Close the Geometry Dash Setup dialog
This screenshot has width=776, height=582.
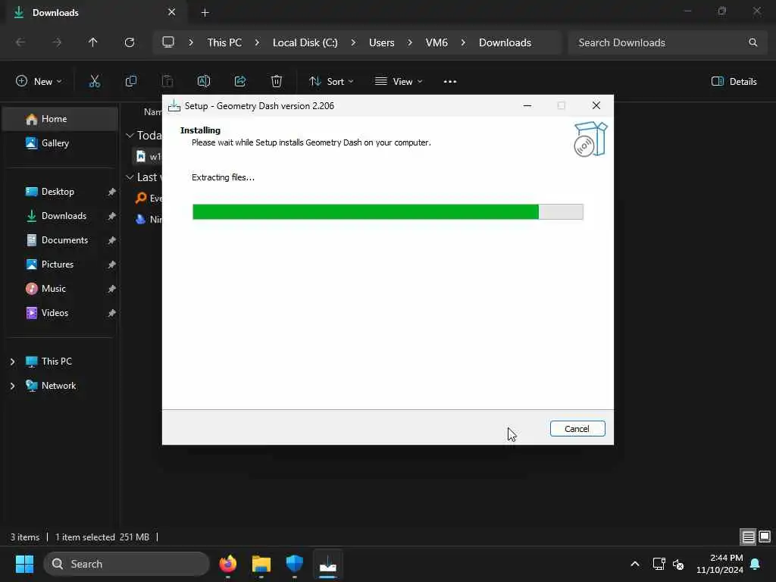(x=596, y=105)
